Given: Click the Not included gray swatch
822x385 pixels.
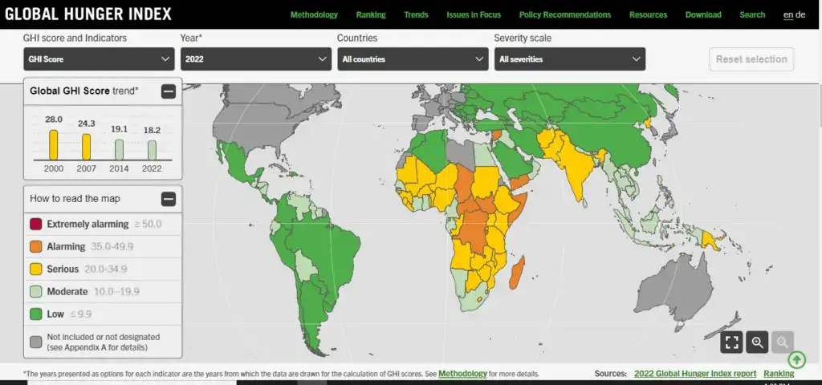Looking at the screenshot, I should [35, 342].
